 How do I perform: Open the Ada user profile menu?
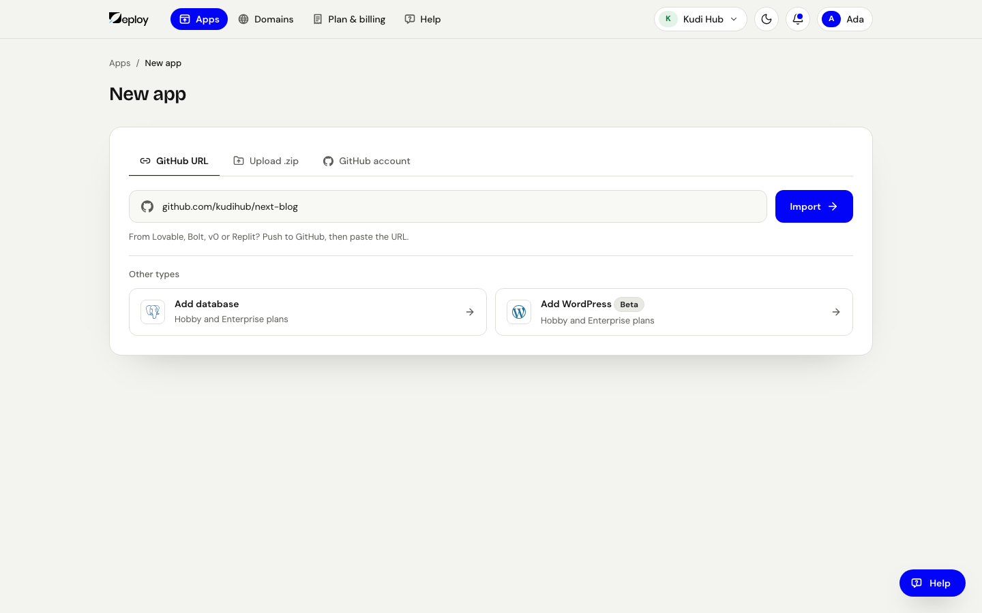(845, 19)
